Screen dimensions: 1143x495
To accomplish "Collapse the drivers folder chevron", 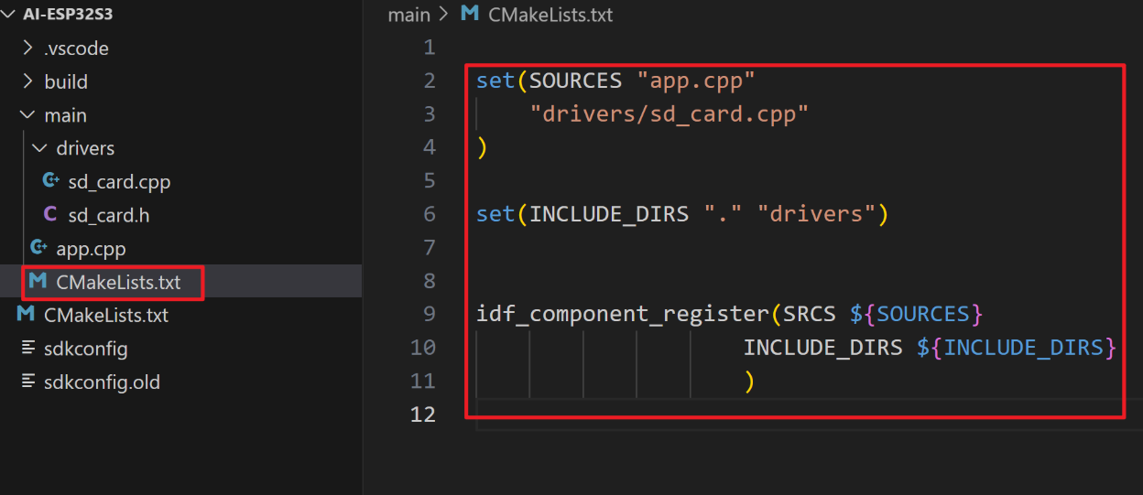I will tap(39, 148).
